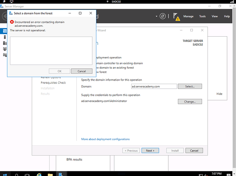Click Hide on the welcome tile

pyautogui.click(x=219, y=94)
